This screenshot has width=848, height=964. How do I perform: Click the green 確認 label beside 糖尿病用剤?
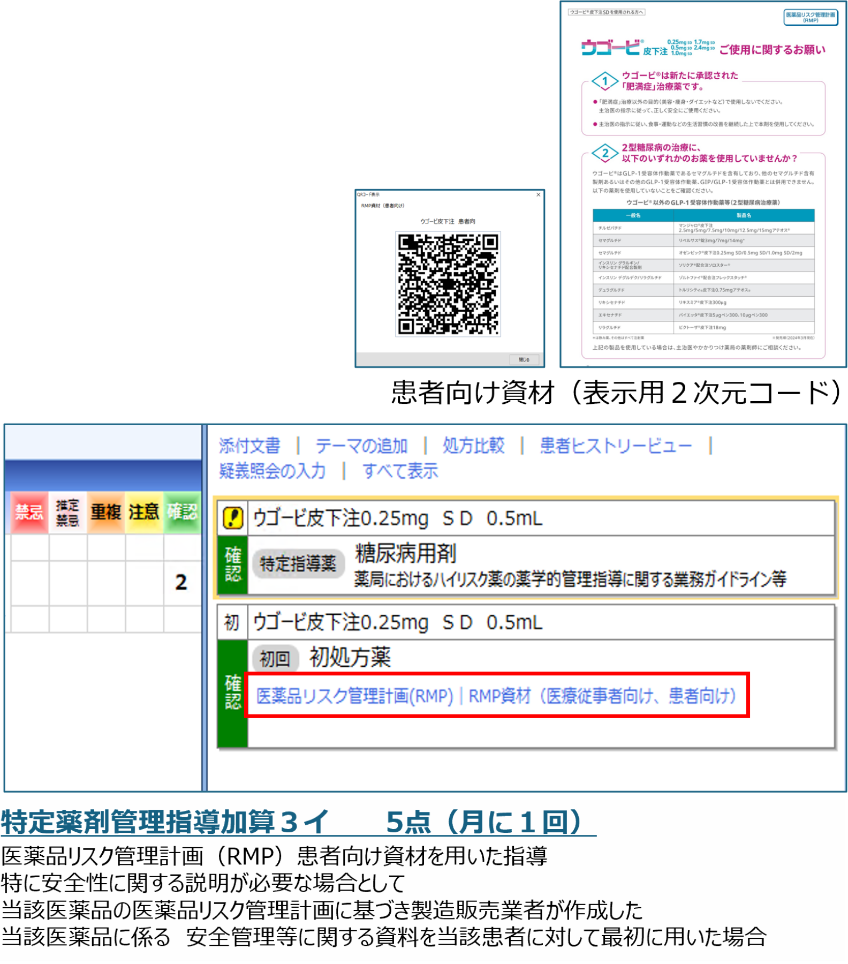(x=232, y=565)
